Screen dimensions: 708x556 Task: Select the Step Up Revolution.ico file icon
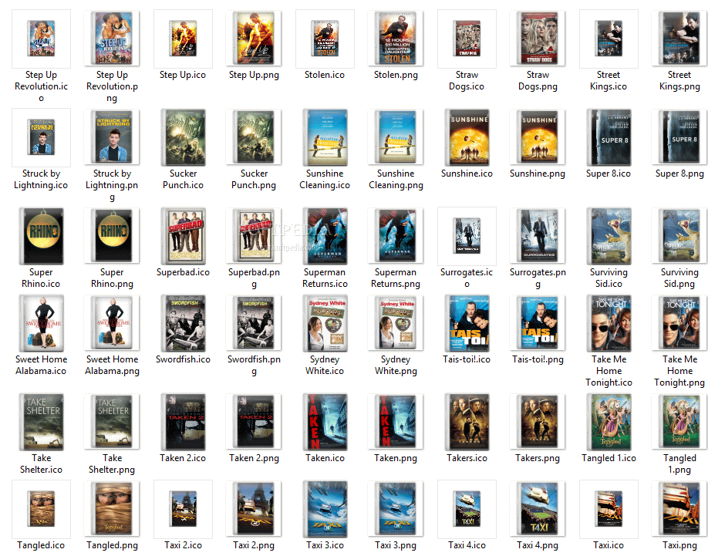pos(41,39)
